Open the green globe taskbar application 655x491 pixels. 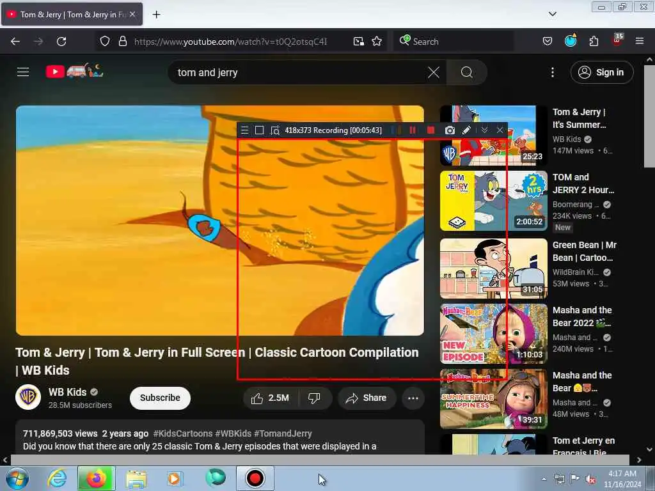tap(215, 478)
